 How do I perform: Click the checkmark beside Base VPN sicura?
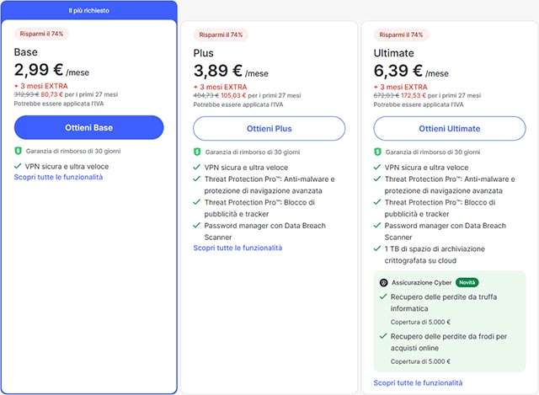pos(18,166)
